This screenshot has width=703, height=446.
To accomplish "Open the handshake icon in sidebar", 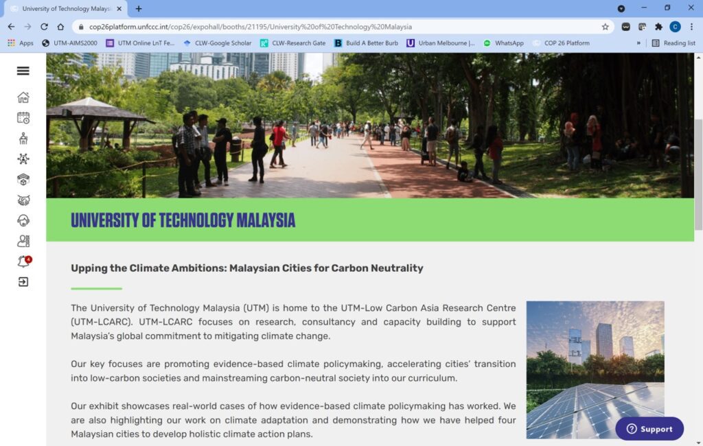I will coord(23,200).
